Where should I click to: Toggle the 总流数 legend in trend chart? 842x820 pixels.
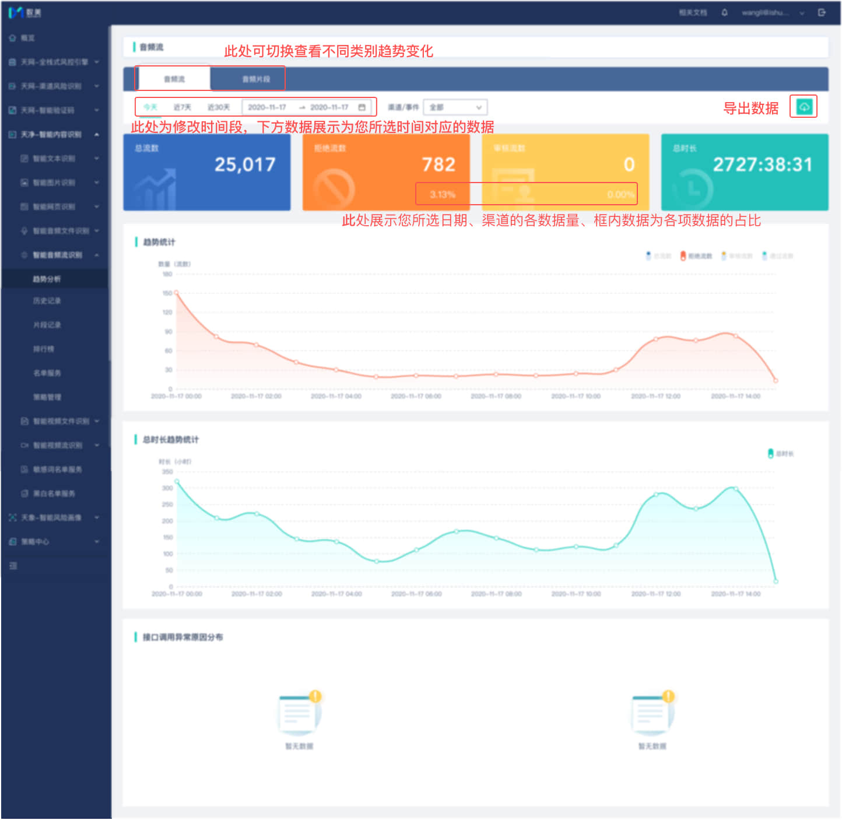pyautogui.click(x=658, y=256)
